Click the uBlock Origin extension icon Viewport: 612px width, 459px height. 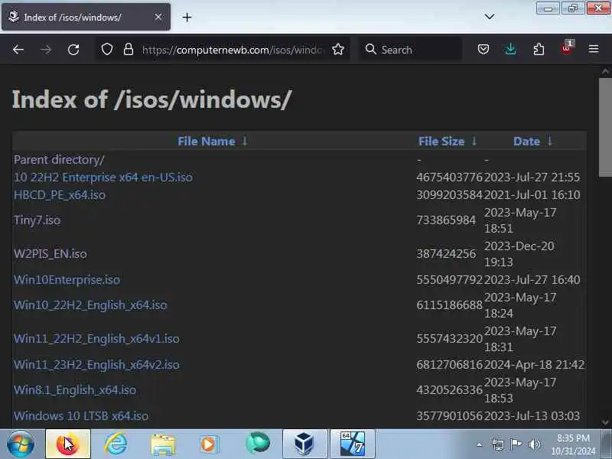coord(567,48)
